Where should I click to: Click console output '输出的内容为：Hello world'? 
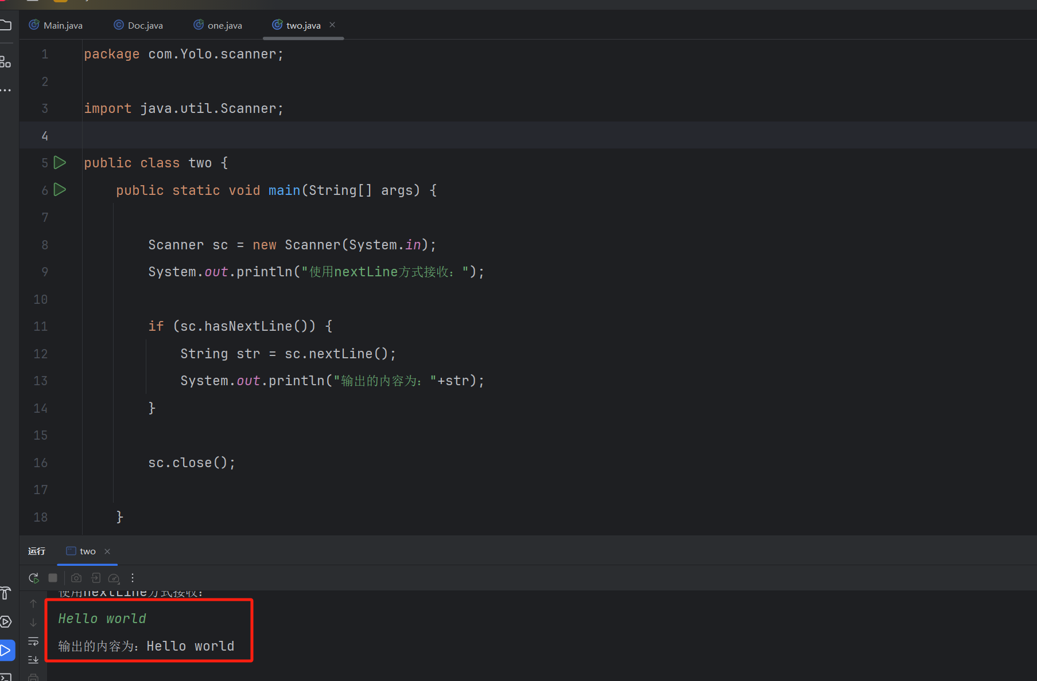[146, 646]
